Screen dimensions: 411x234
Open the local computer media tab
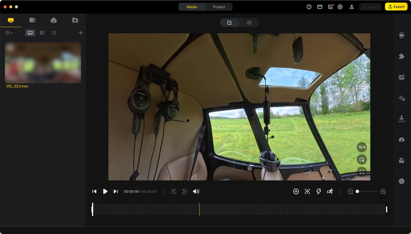11,20
